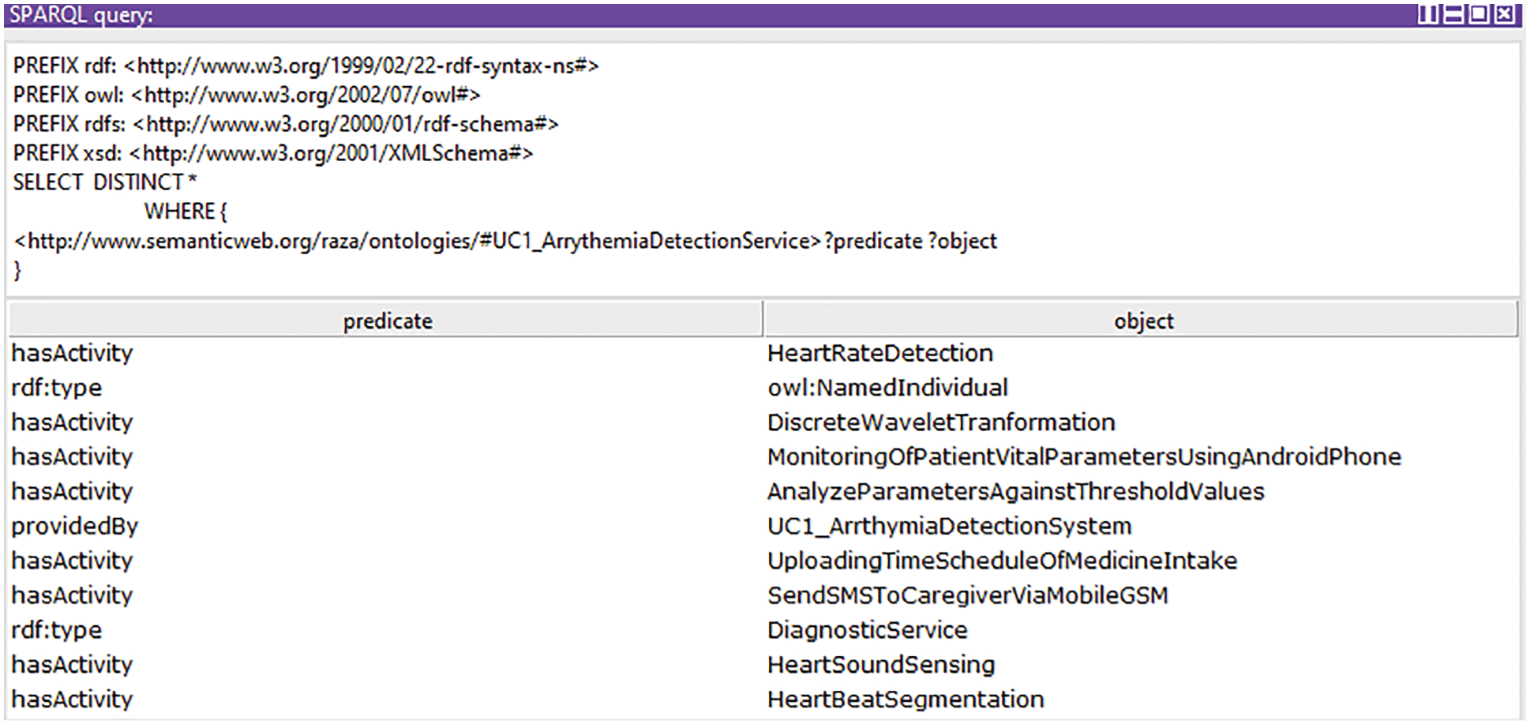Click the DiagnosticService object cell
The width and height of the screenshot is (1530, 728).
click(867, 630)
